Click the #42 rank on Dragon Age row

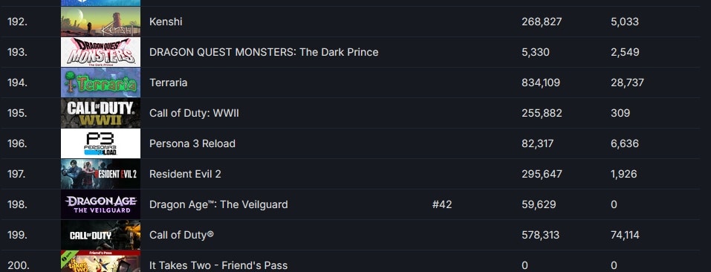pos(442,204)
